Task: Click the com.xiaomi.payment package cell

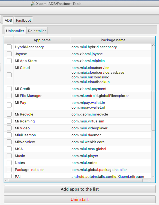Action: point(111,89)
